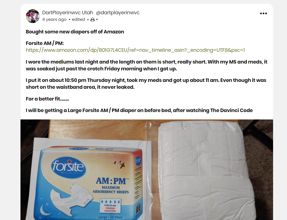Click the 5100 ml cap droplet badge
This screenshot has width=287, height=220.
click(110, 206)
